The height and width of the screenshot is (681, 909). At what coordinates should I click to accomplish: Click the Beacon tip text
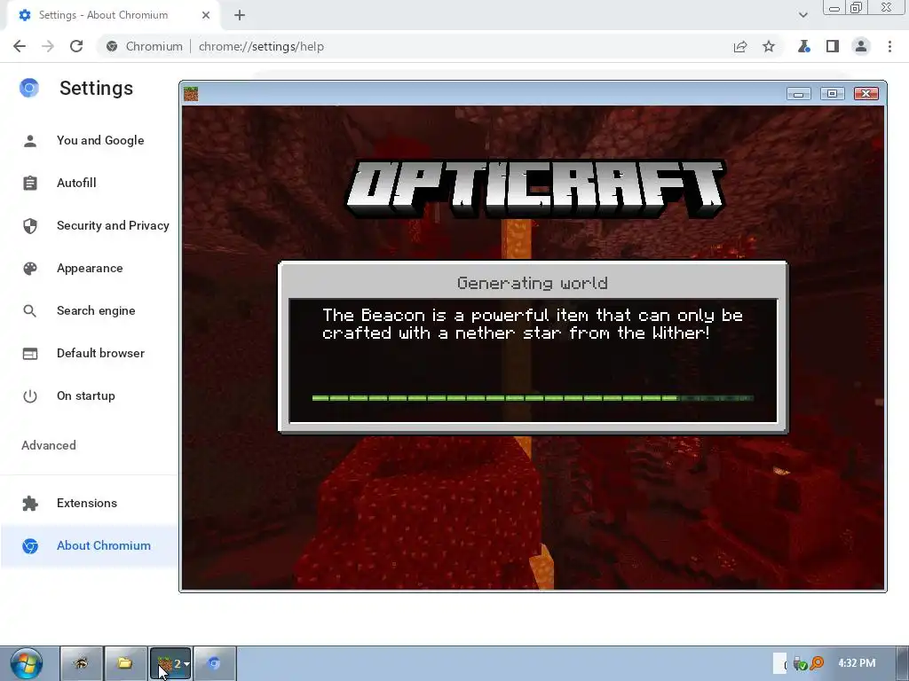pyautogui.click(x=533, y=324)
